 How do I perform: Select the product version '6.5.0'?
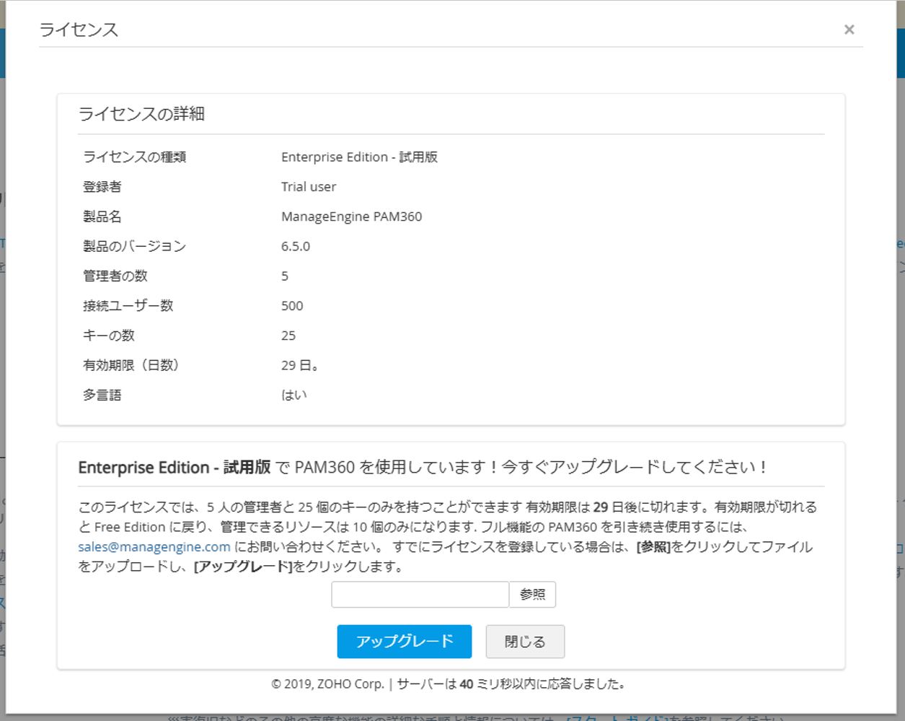[x=296, y=246]
